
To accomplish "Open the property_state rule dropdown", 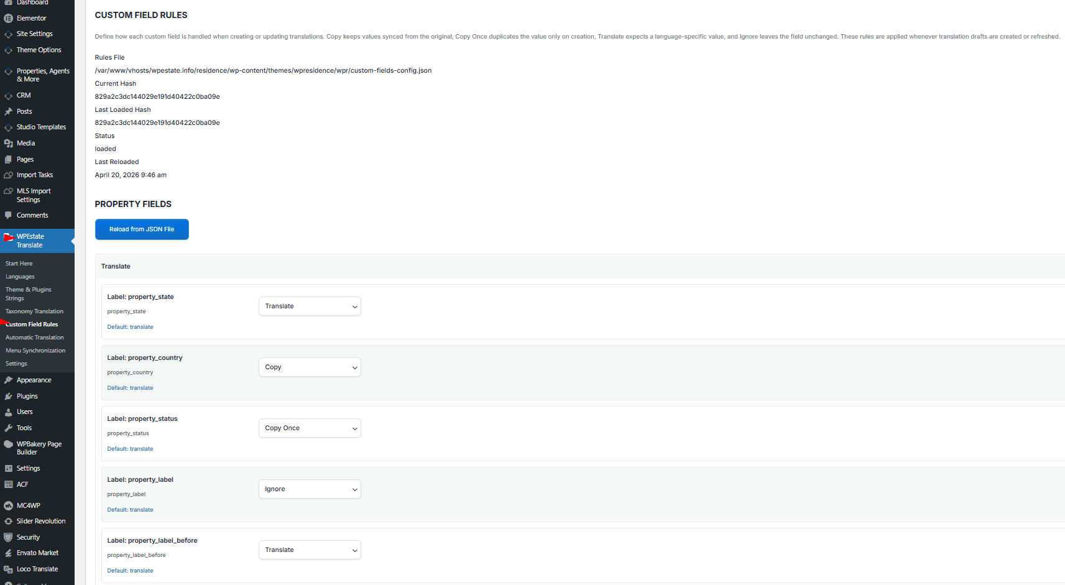I will (x=310, y=306).
